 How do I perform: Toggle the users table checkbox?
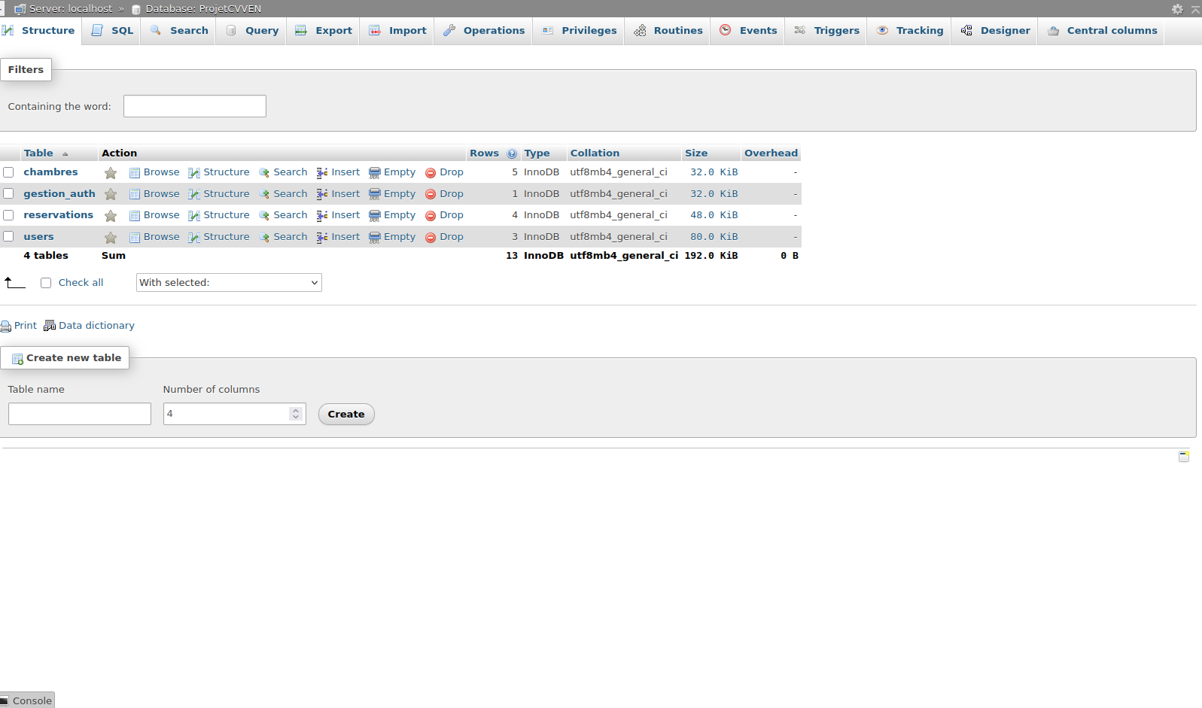tap(8, 236)
